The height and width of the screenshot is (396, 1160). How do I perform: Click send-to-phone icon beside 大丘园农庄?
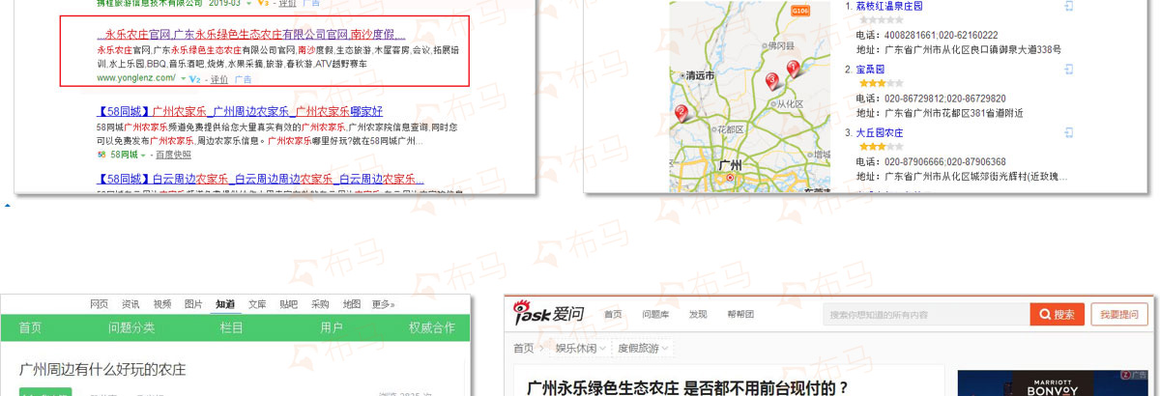click(1069, 132)
